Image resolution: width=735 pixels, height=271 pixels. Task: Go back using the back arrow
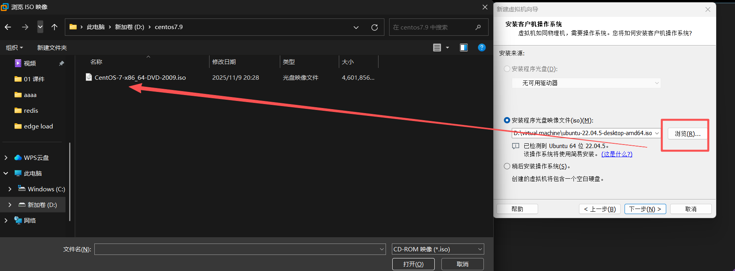pos(8,27)
